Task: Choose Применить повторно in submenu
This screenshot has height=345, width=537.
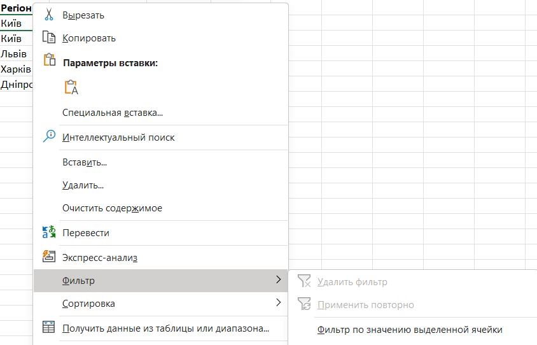Action: click(413, 305)
